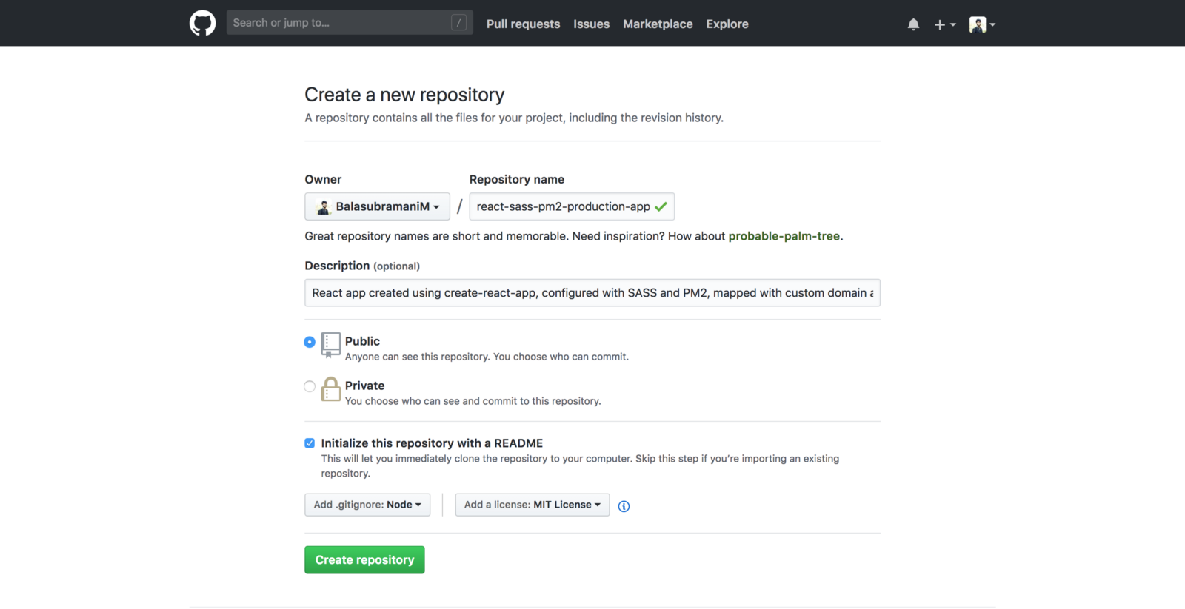Click the private repository lock icon
Viewport: 1185px width, 609px height.
[331, 389]
